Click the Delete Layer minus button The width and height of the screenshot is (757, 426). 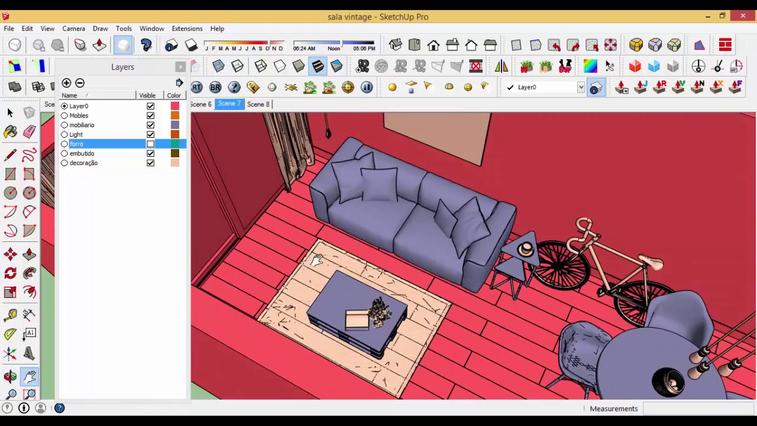pyautogui.click(x=80, y=83)
